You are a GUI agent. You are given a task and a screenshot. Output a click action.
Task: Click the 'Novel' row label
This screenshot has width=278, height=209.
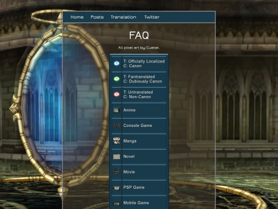click(x=129, y=156)
